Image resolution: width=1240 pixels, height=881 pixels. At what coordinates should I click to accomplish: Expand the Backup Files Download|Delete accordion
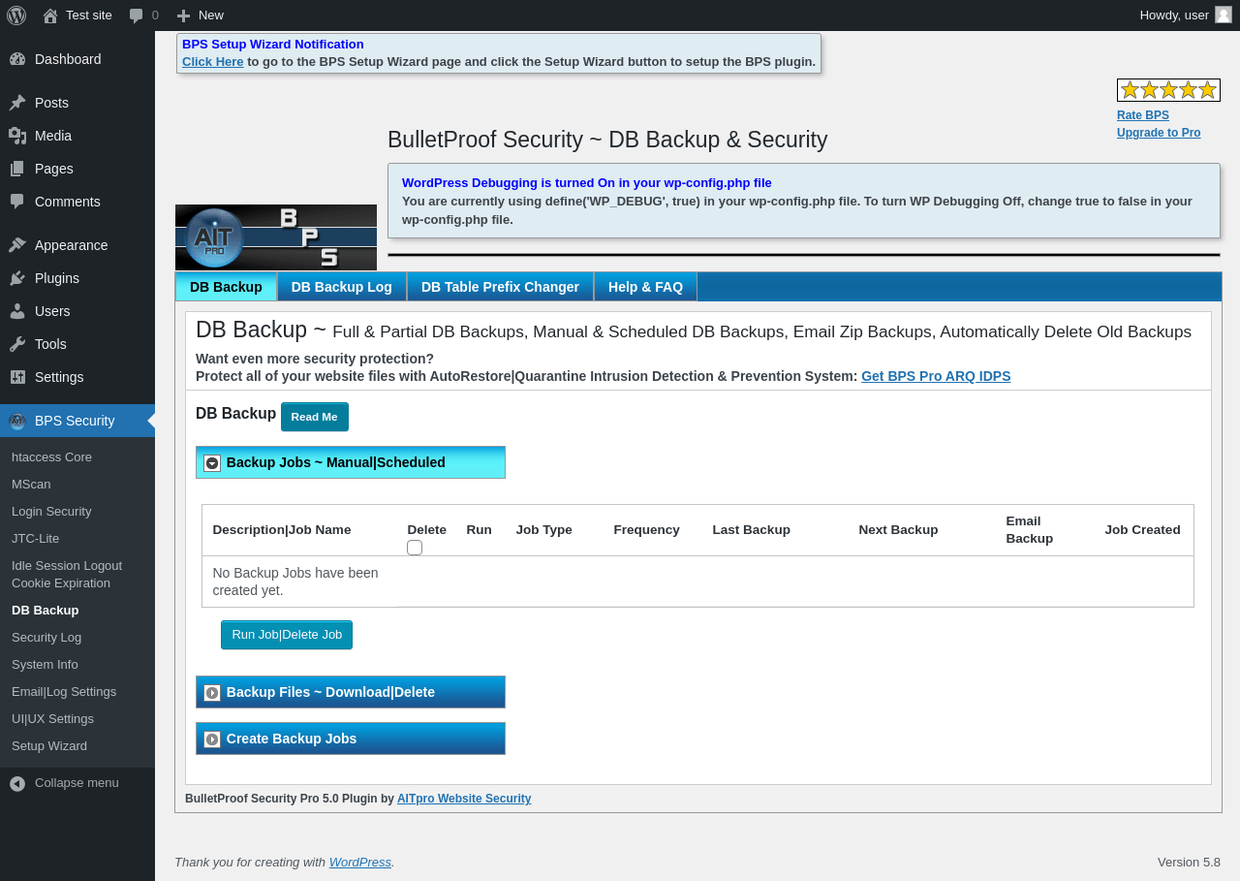point(351,692)
